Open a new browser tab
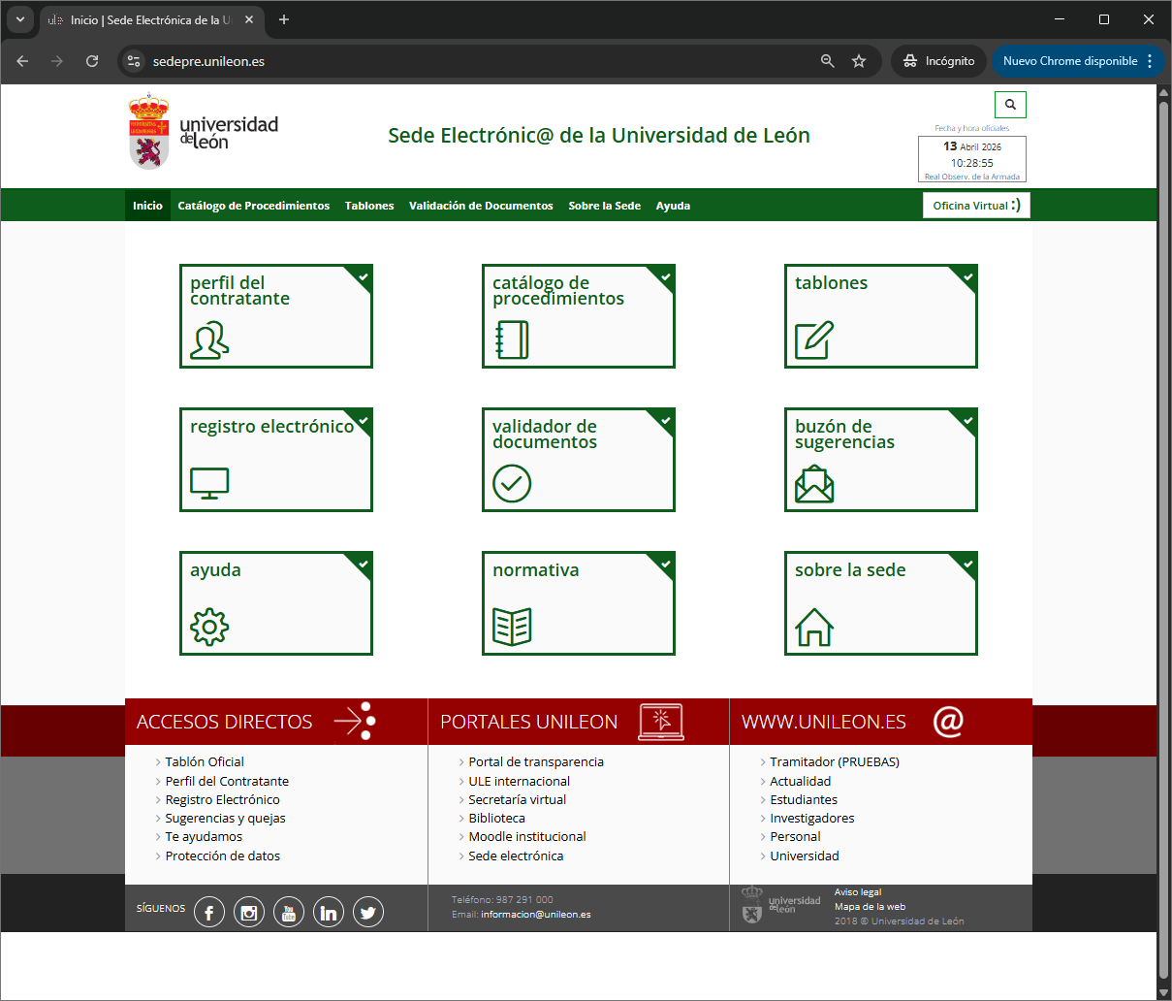This screenshot has width=1172, height=1001. pyautogui.click(x=284, y=19)
